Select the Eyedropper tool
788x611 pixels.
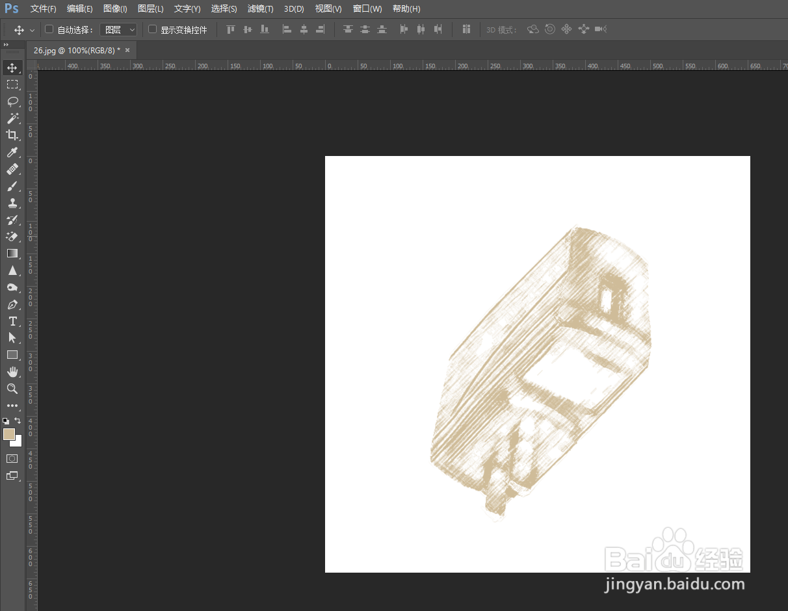click(12, 152)
